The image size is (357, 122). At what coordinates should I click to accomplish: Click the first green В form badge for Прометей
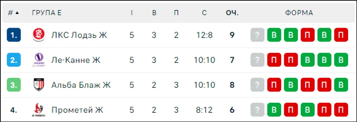274,110
